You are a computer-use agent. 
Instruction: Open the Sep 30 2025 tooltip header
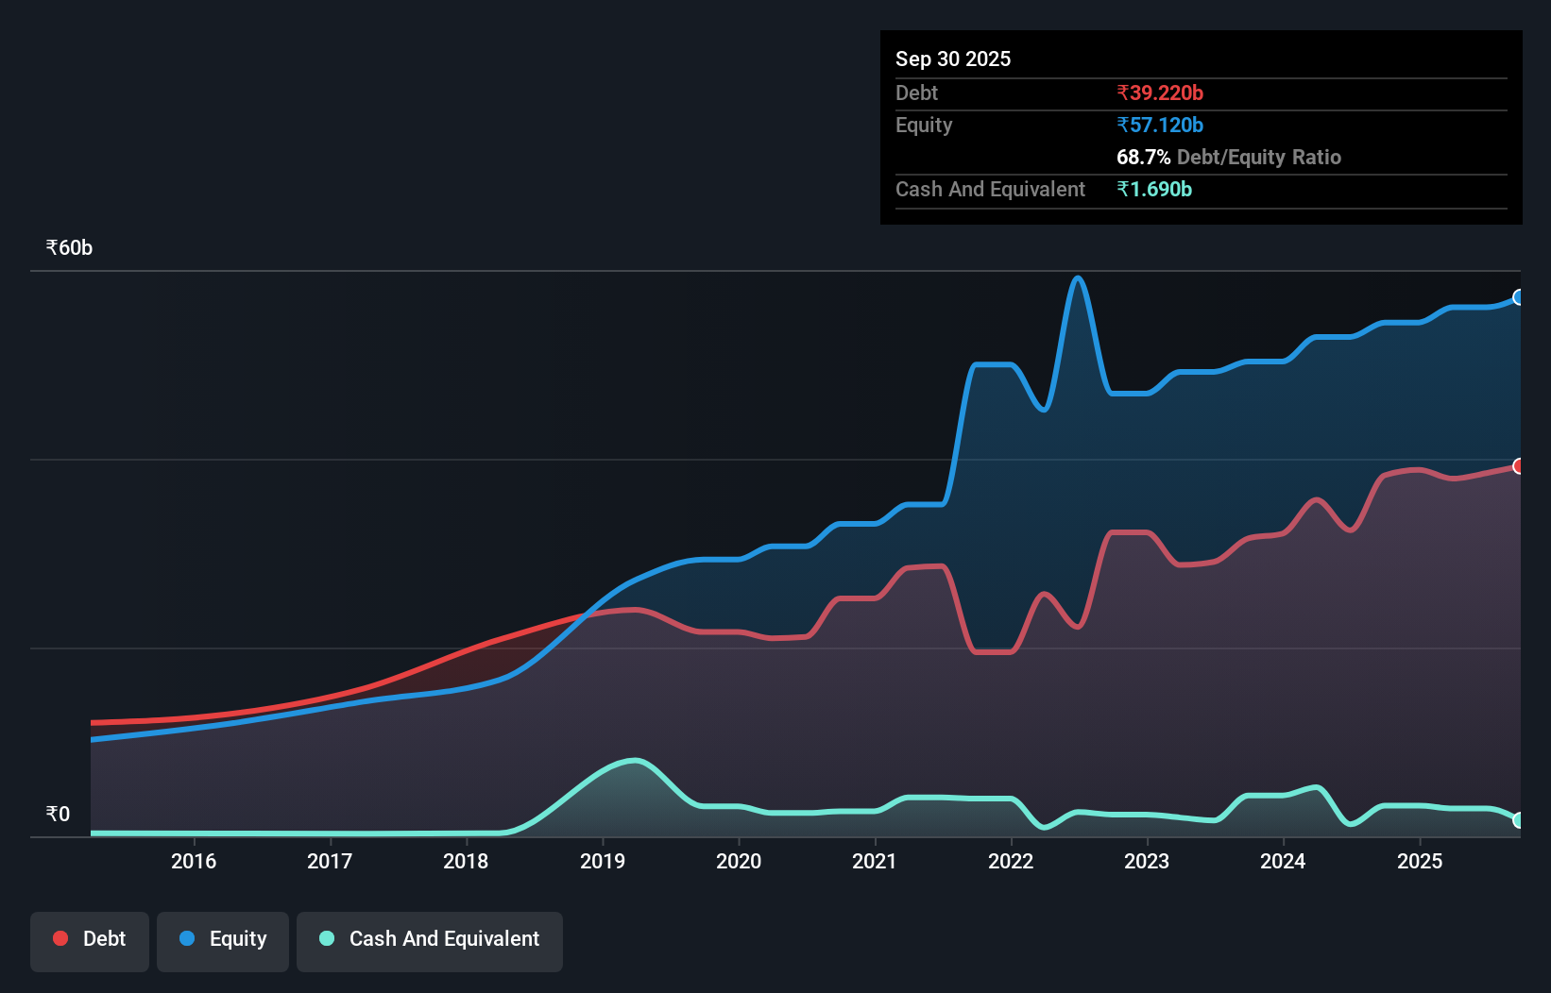tap(953, 59)
